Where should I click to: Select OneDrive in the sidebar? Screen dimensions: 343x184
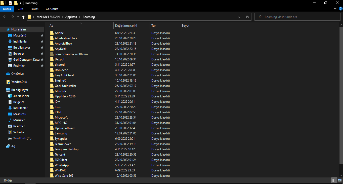(17, 74)
